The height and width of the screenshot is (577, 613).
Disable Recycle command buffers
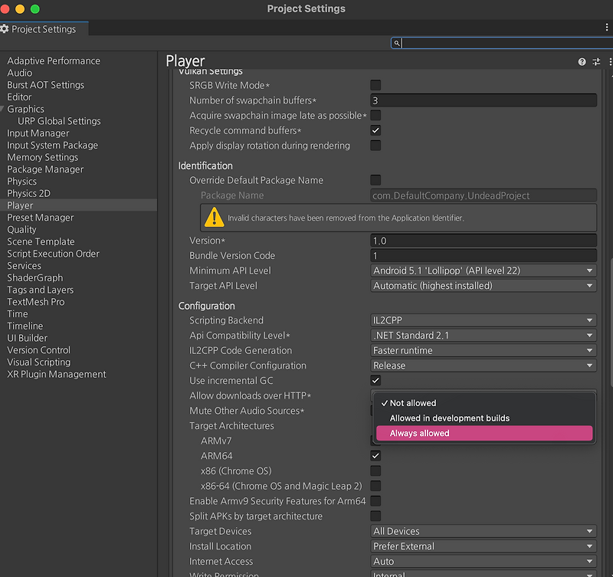[375, 130]
